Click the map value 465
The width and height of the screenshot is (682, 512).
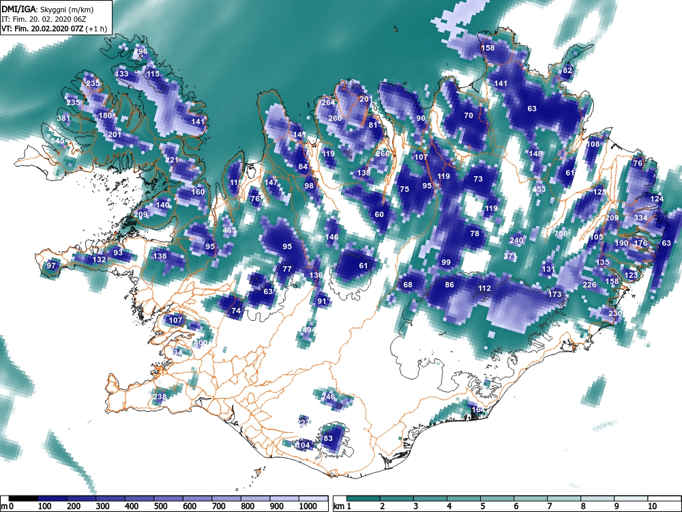tap(229, 230)
